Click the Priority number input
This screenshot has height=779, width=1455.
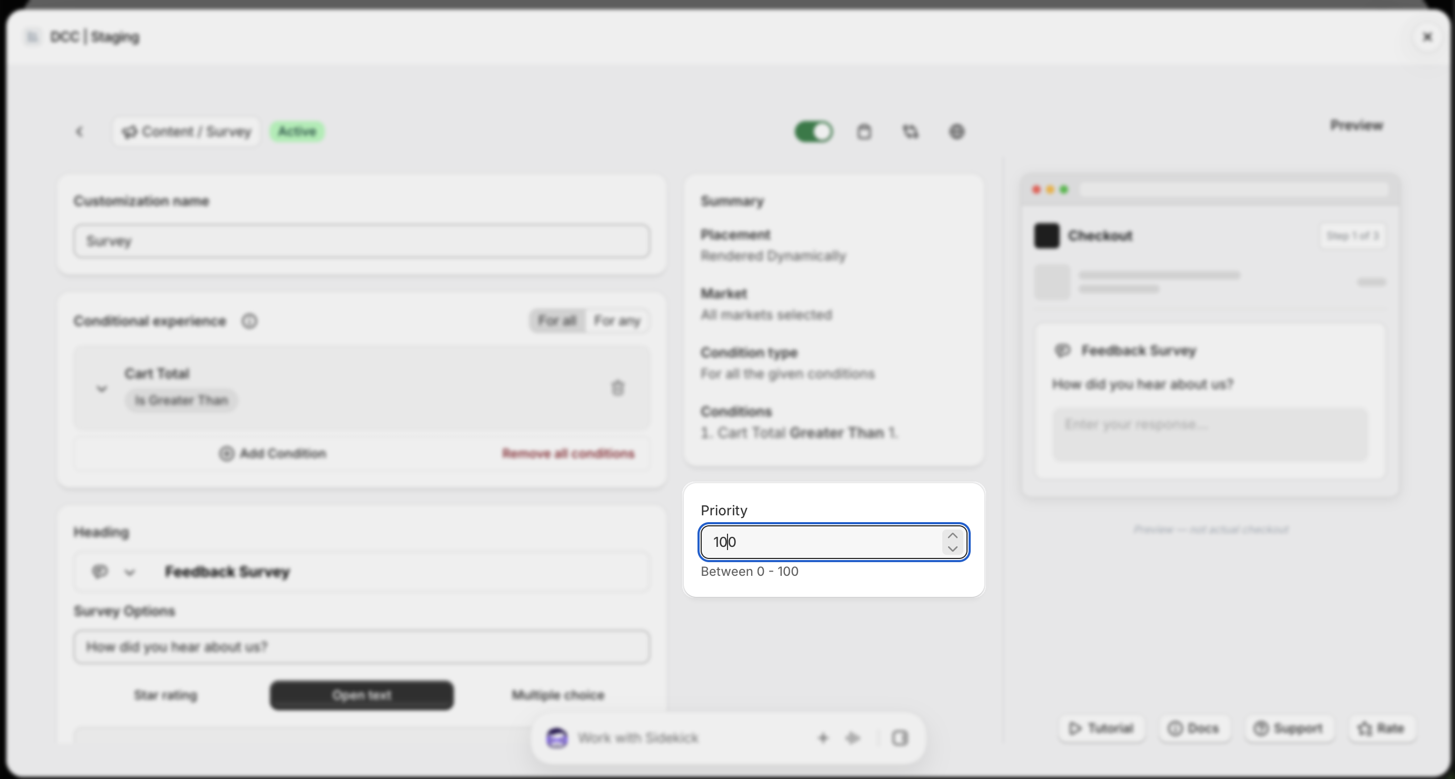click(x=821, y=542)
